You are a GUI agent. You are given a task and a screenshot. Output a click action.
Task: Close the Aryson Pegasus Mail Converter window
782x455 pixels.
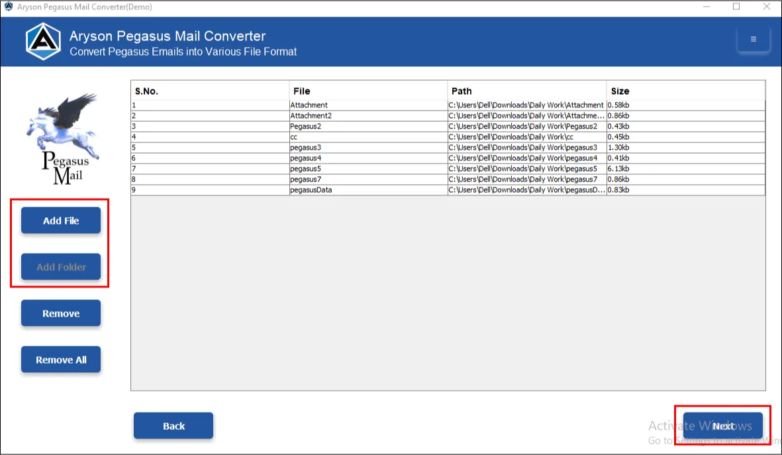pyautogui.click(x=767, y=7)
